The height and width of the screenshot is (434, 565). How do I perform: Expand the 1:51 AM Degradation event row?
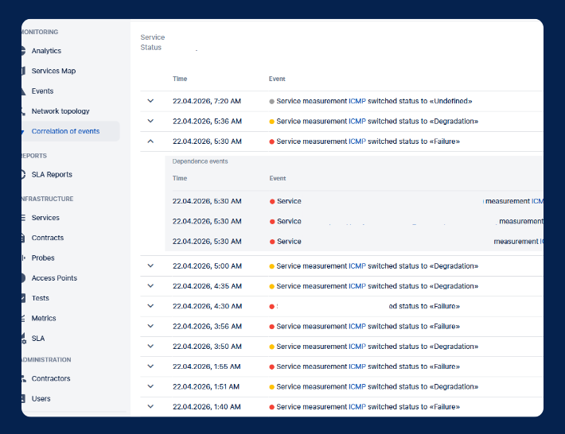click(x=150, y=387)
